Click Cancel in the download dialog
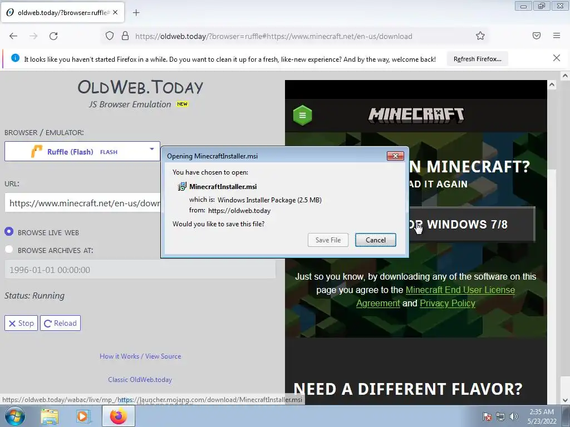 click(x=376, y=240)
